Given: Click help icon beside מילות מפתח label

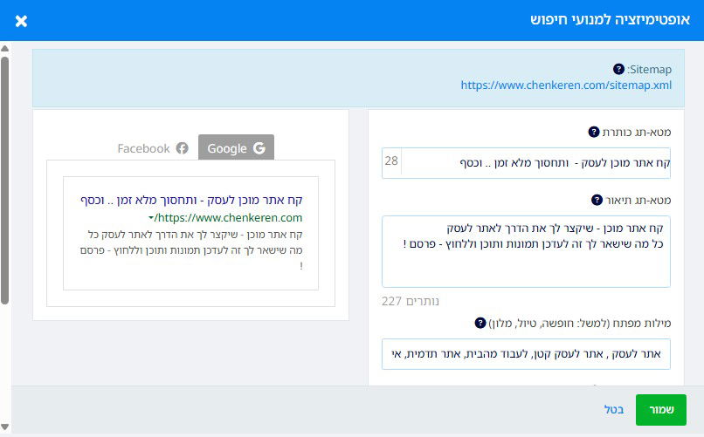Looking at the screenshot, I should click(480, 323).
